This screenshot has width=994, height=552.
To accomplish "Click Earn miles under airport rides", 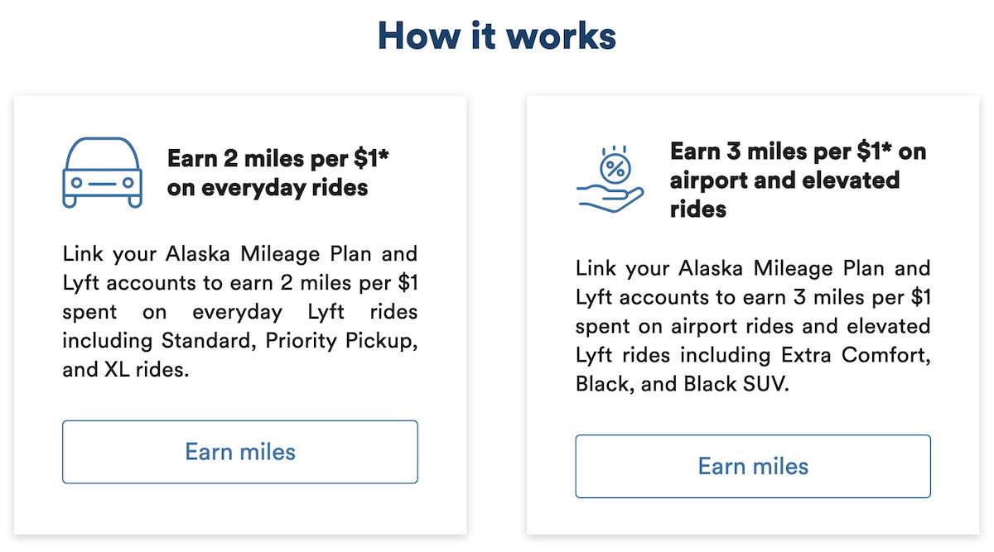I will [753, 466].
